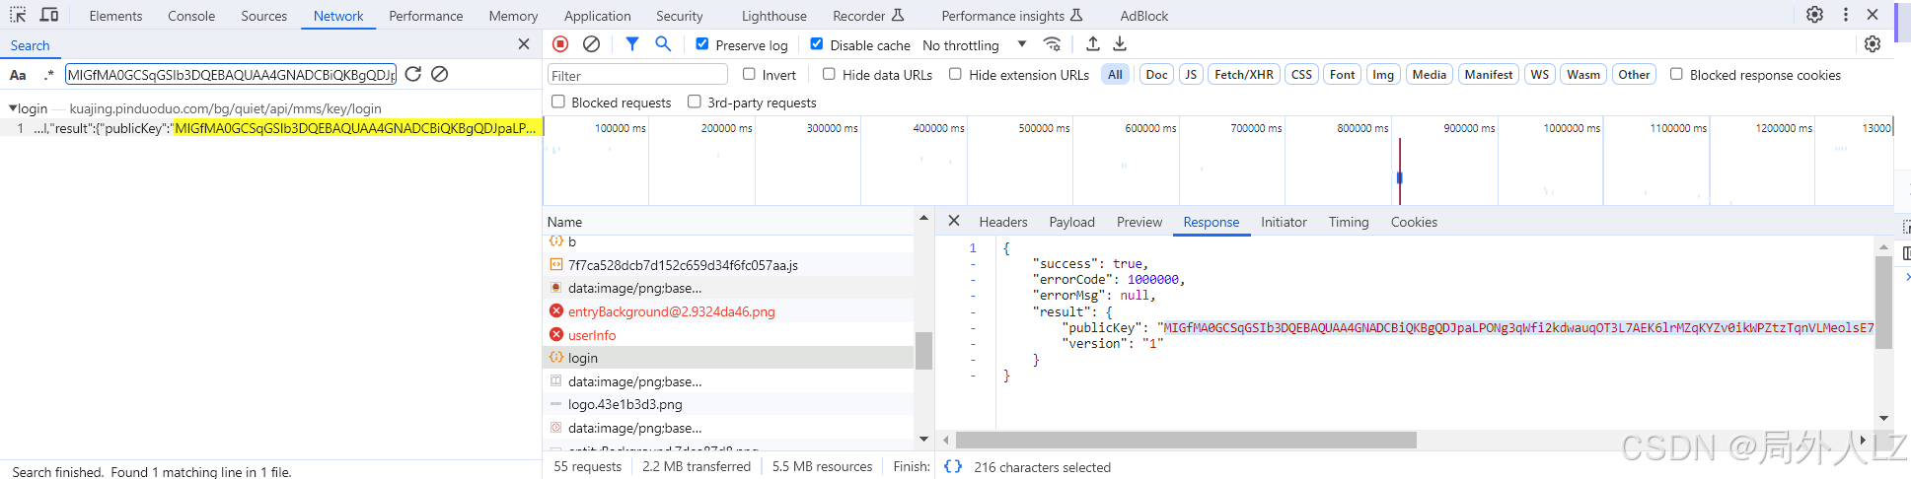Open the DevTools three-dot menu

click(x=1845, y=15)
